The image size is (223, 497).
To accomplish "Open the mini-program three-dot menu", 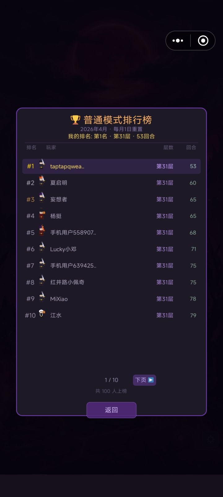I will (x=178, y=41).
